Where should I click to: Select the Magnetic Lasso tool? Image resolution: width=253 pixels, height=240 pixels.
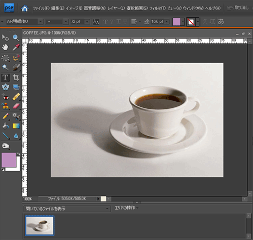[16, 58]
